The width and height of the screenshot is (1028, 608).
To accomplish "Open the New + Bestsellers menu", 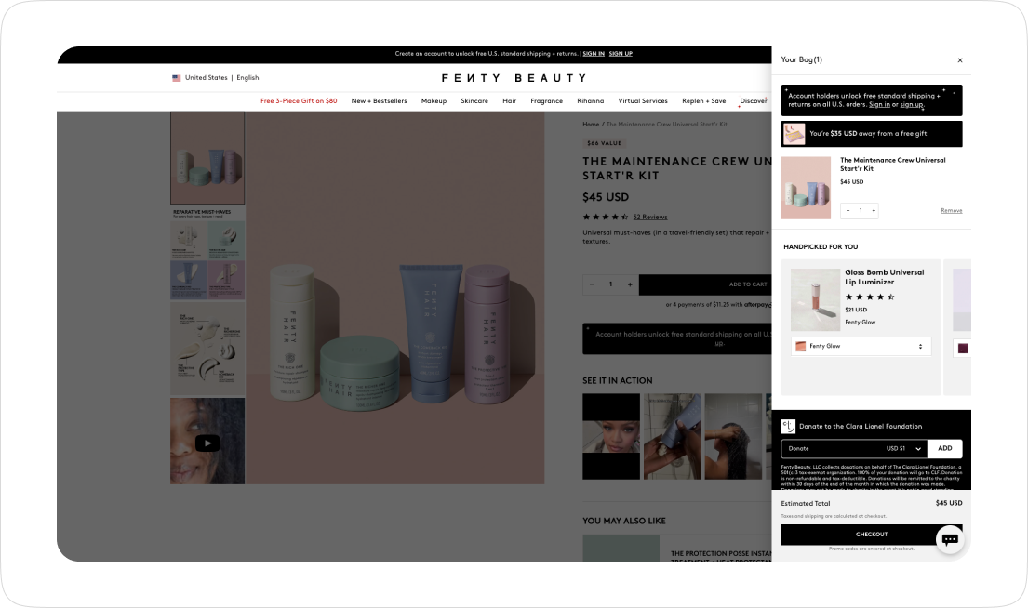I will coord(379,101).
